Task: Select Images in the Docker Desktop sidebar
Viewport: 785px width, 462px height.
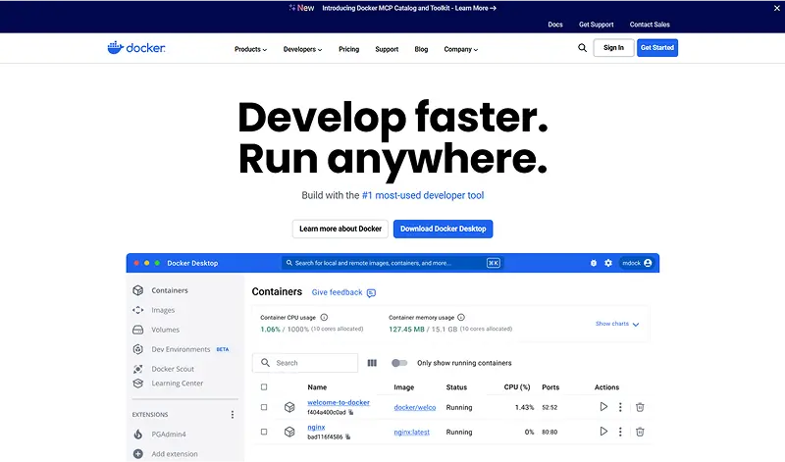Action: click(163, 310)
